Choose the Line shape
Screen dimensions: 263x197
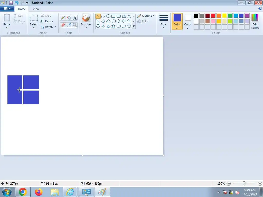(x=98, y=16)
